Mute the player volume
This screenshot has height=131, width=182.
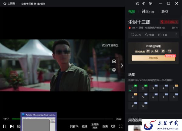[x=113, y=126]
